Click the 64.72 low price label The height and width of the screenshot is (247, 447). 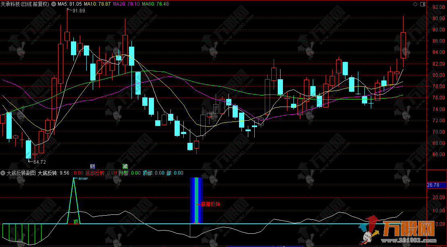tap(40, 162)
